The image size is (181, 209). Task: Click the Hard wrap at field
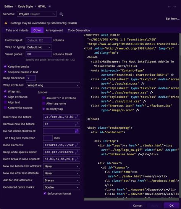click(x=39, y=40)
